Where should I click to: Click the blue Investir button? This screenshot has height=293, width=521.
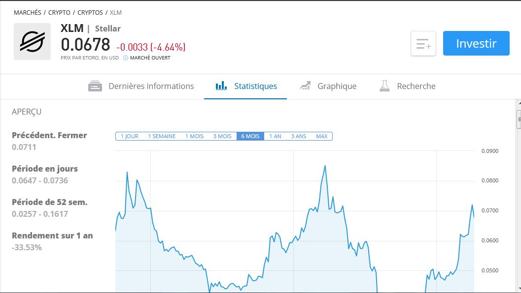point(476,43)
